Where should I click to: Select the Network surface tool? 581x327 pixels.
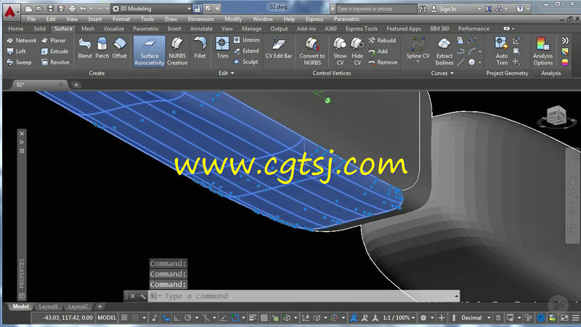point(22,41)
